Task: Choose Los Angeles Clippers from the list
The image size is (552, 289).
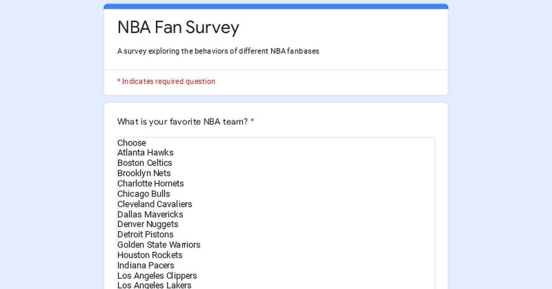Action: pos(157,276)
